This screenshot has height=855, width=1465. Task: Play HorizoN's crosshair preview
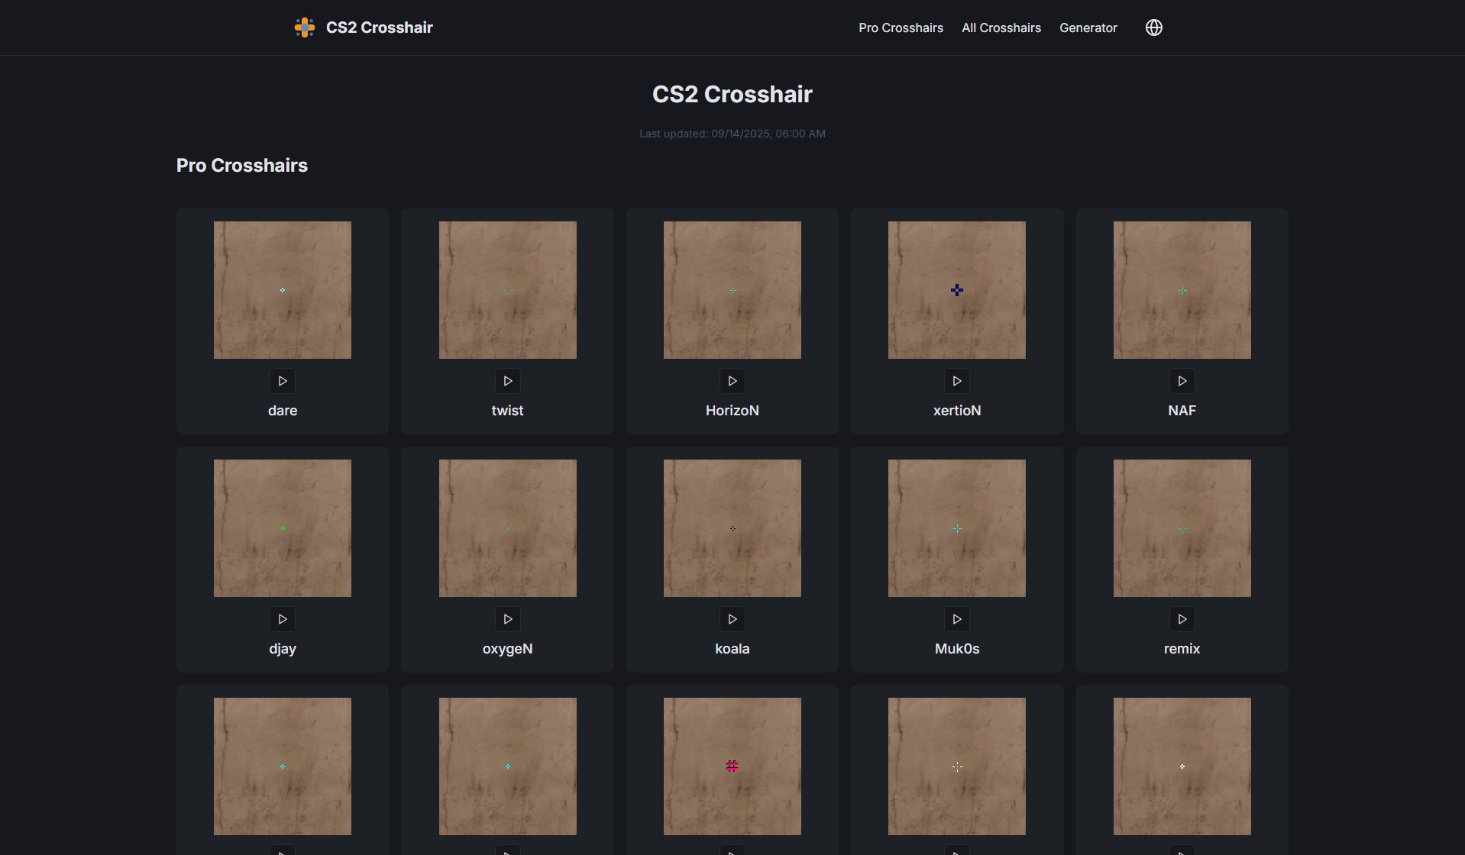click(x=732, y=381)
